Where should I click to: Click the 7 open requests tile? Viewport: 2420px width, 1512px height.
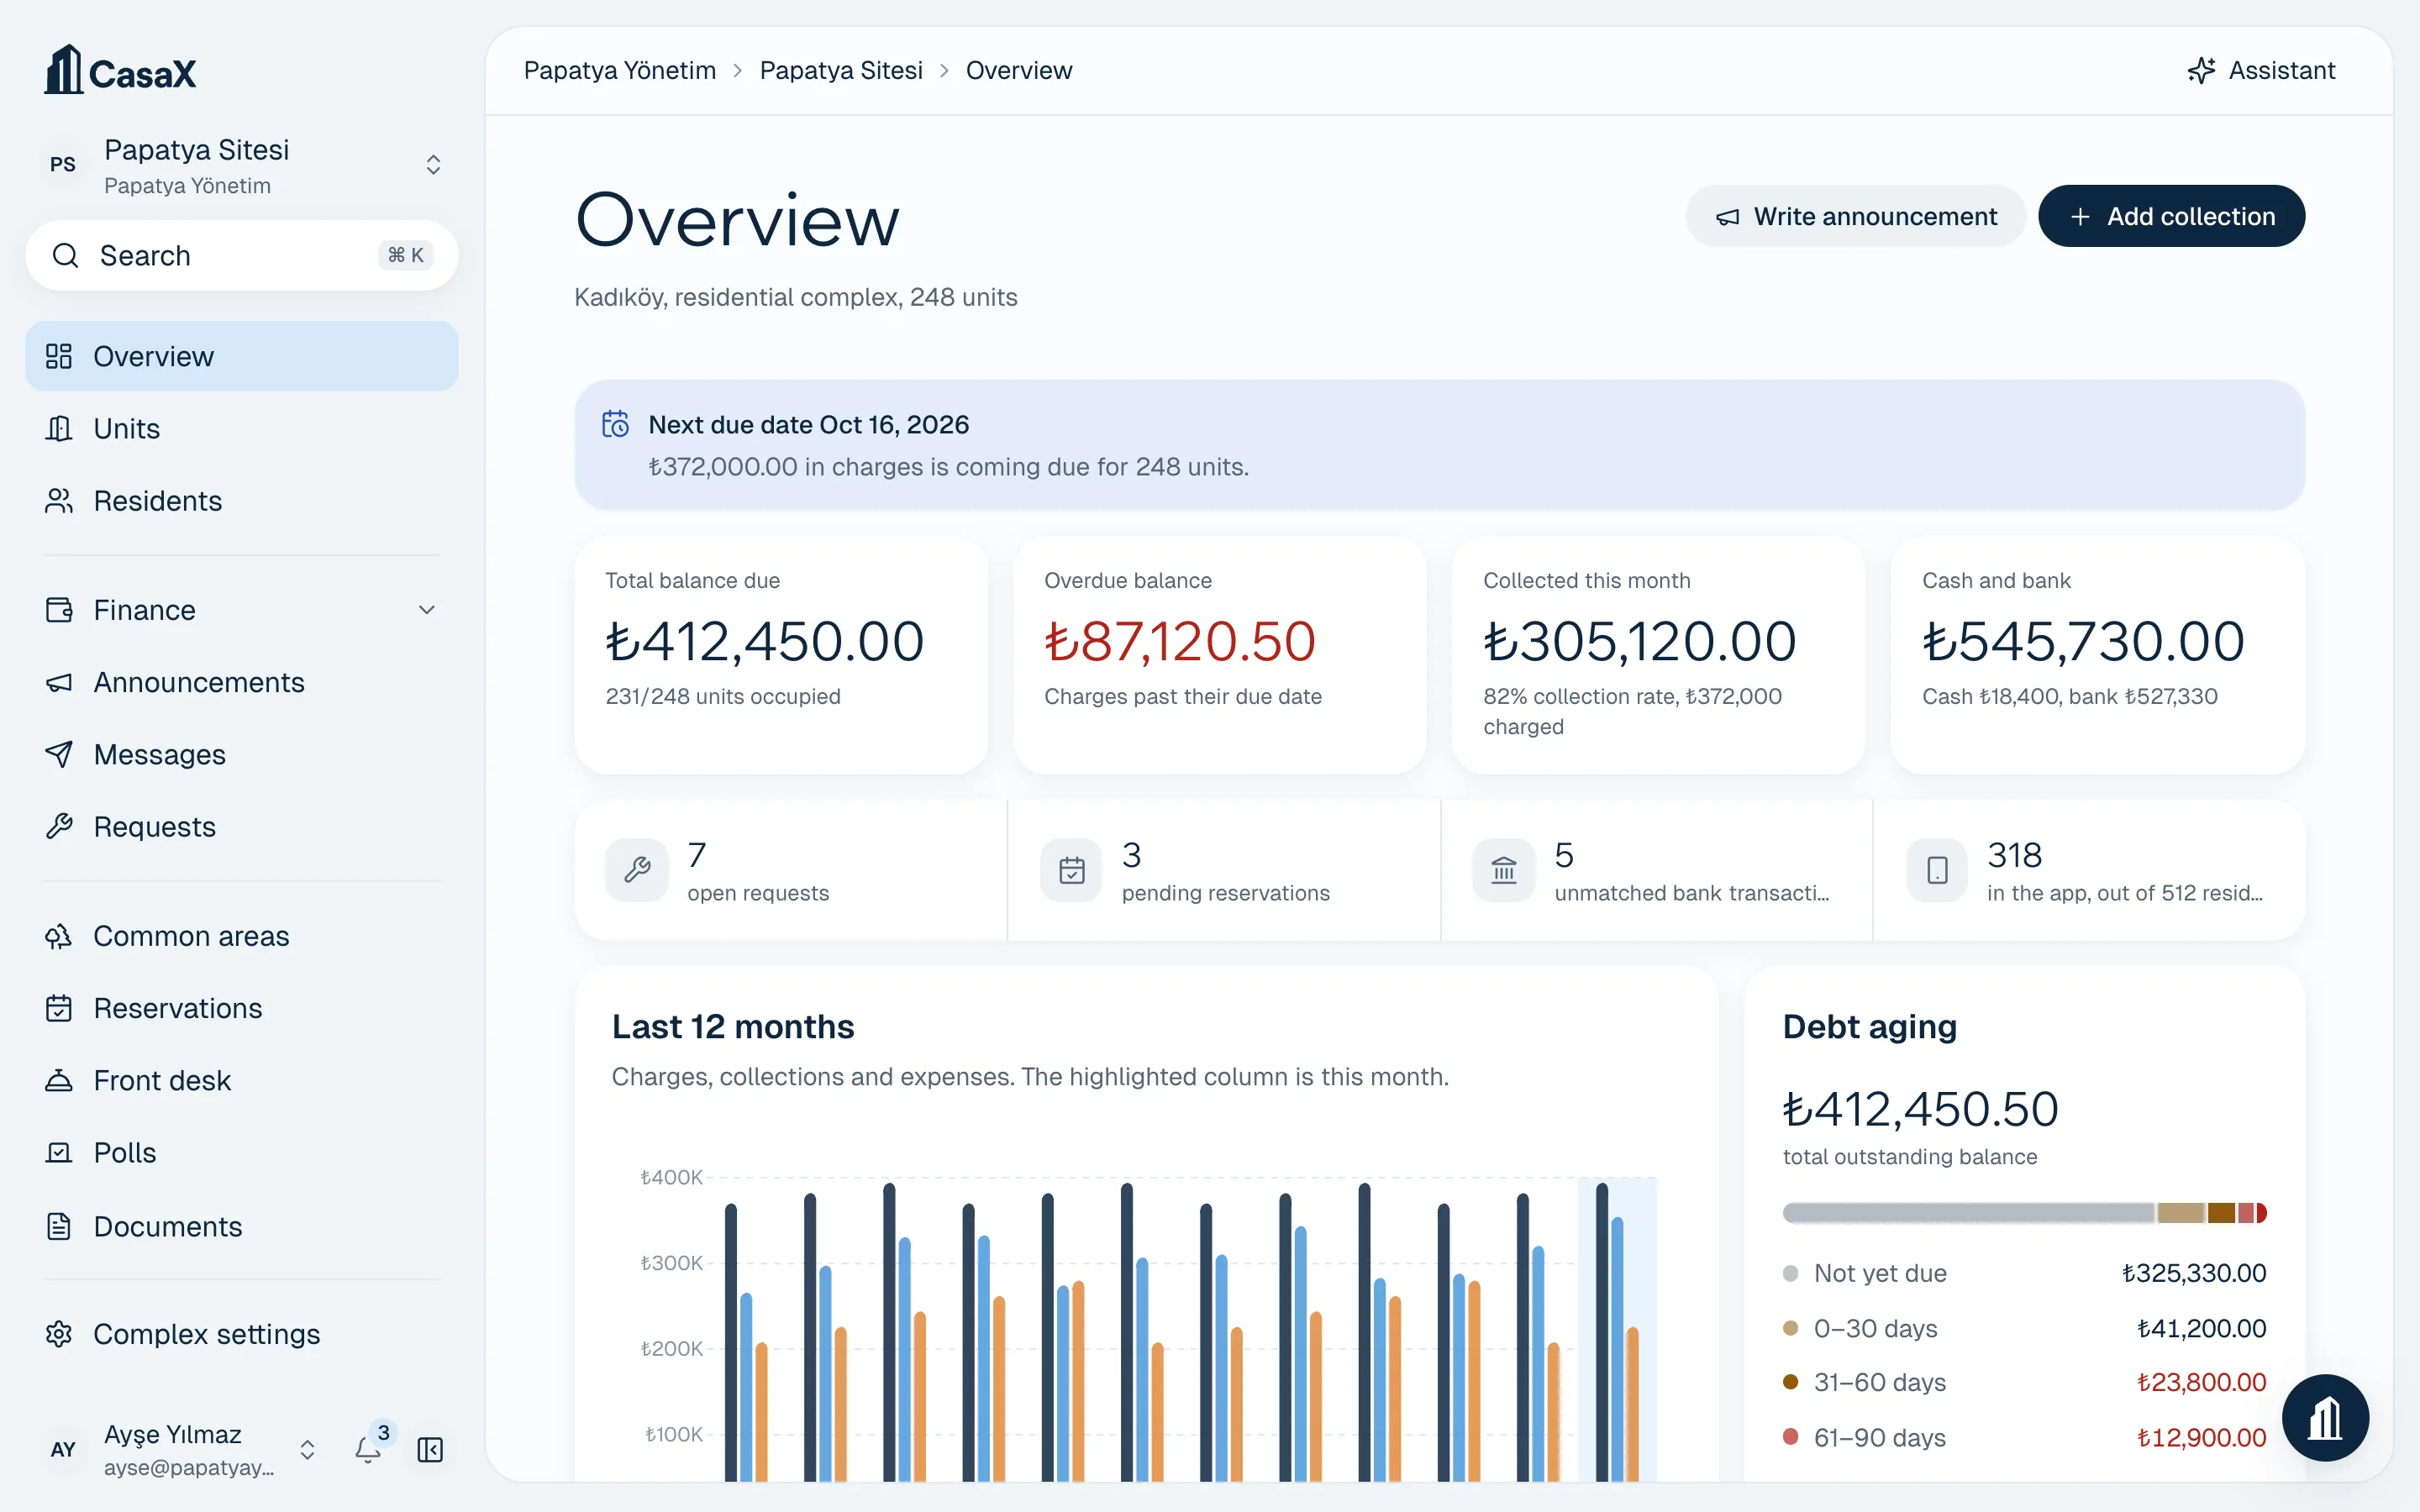pyautogui.click(x=791, y=870)
